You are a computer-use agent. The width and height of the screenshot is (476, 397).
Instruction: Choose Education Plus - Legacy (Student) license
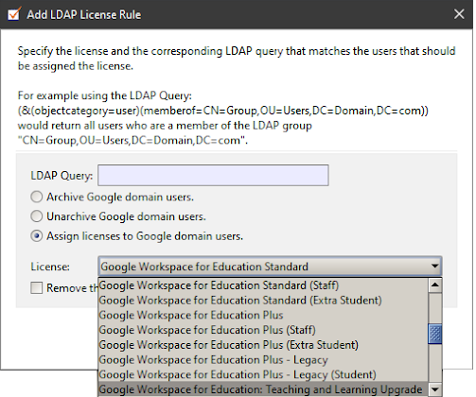263,374
